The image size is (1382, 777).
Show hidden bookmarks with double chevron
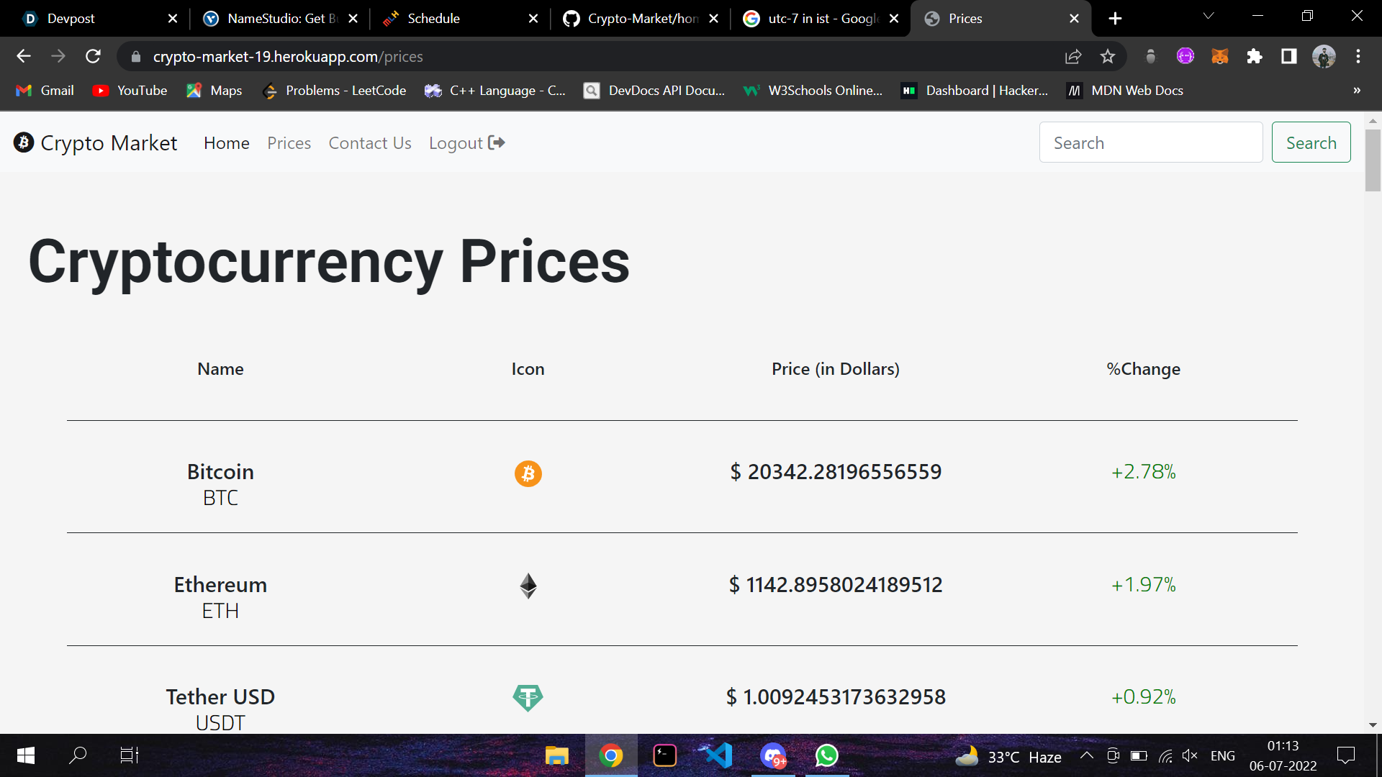(x=1356, y=91)
